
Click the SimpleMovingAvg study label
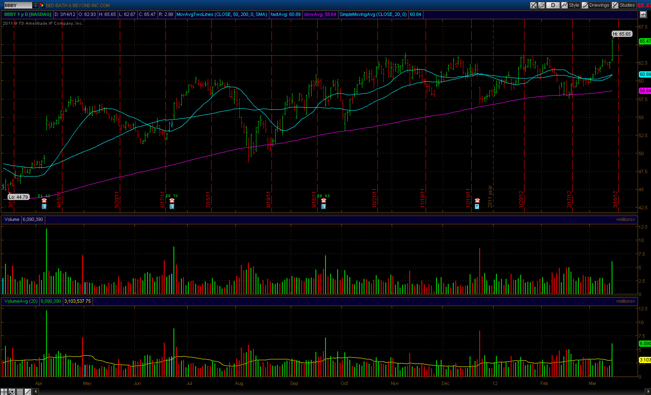(373, 14)
